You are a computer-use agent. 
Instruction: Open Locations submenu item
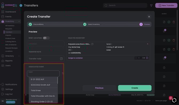pos(9,51)
